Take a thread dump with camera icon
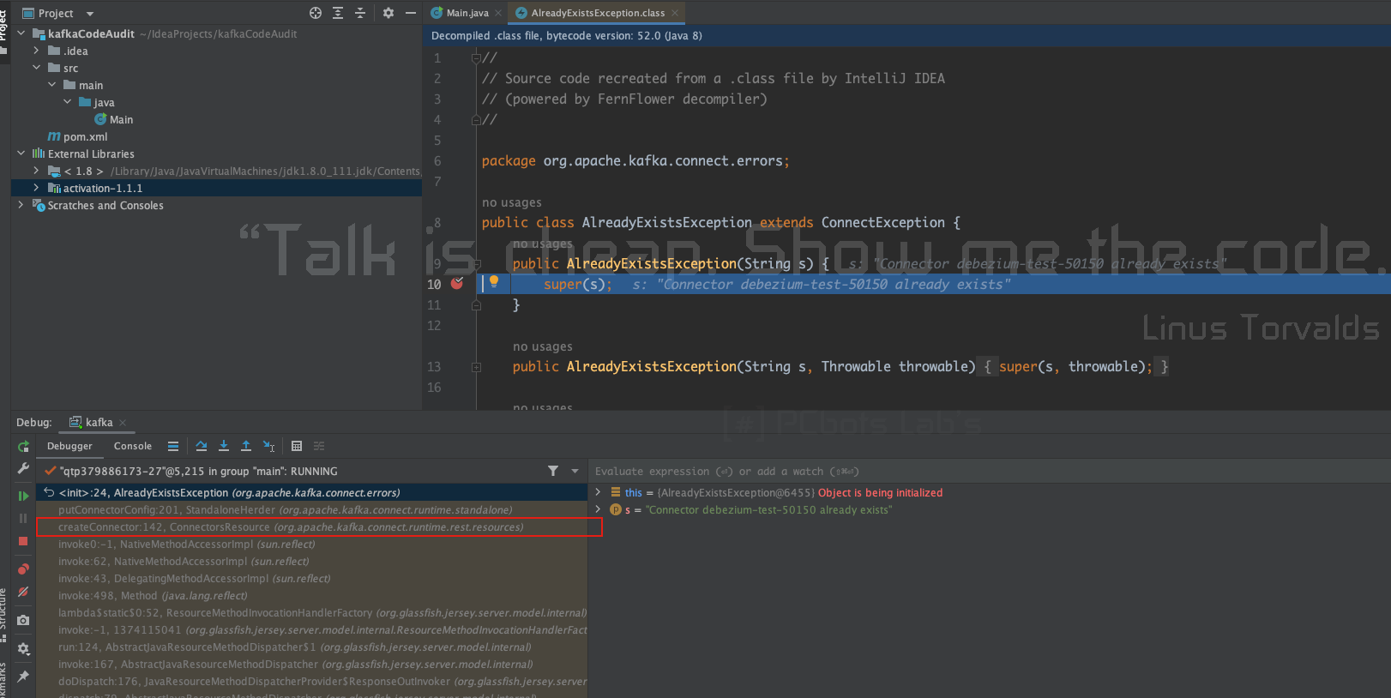 coord(23,620)
